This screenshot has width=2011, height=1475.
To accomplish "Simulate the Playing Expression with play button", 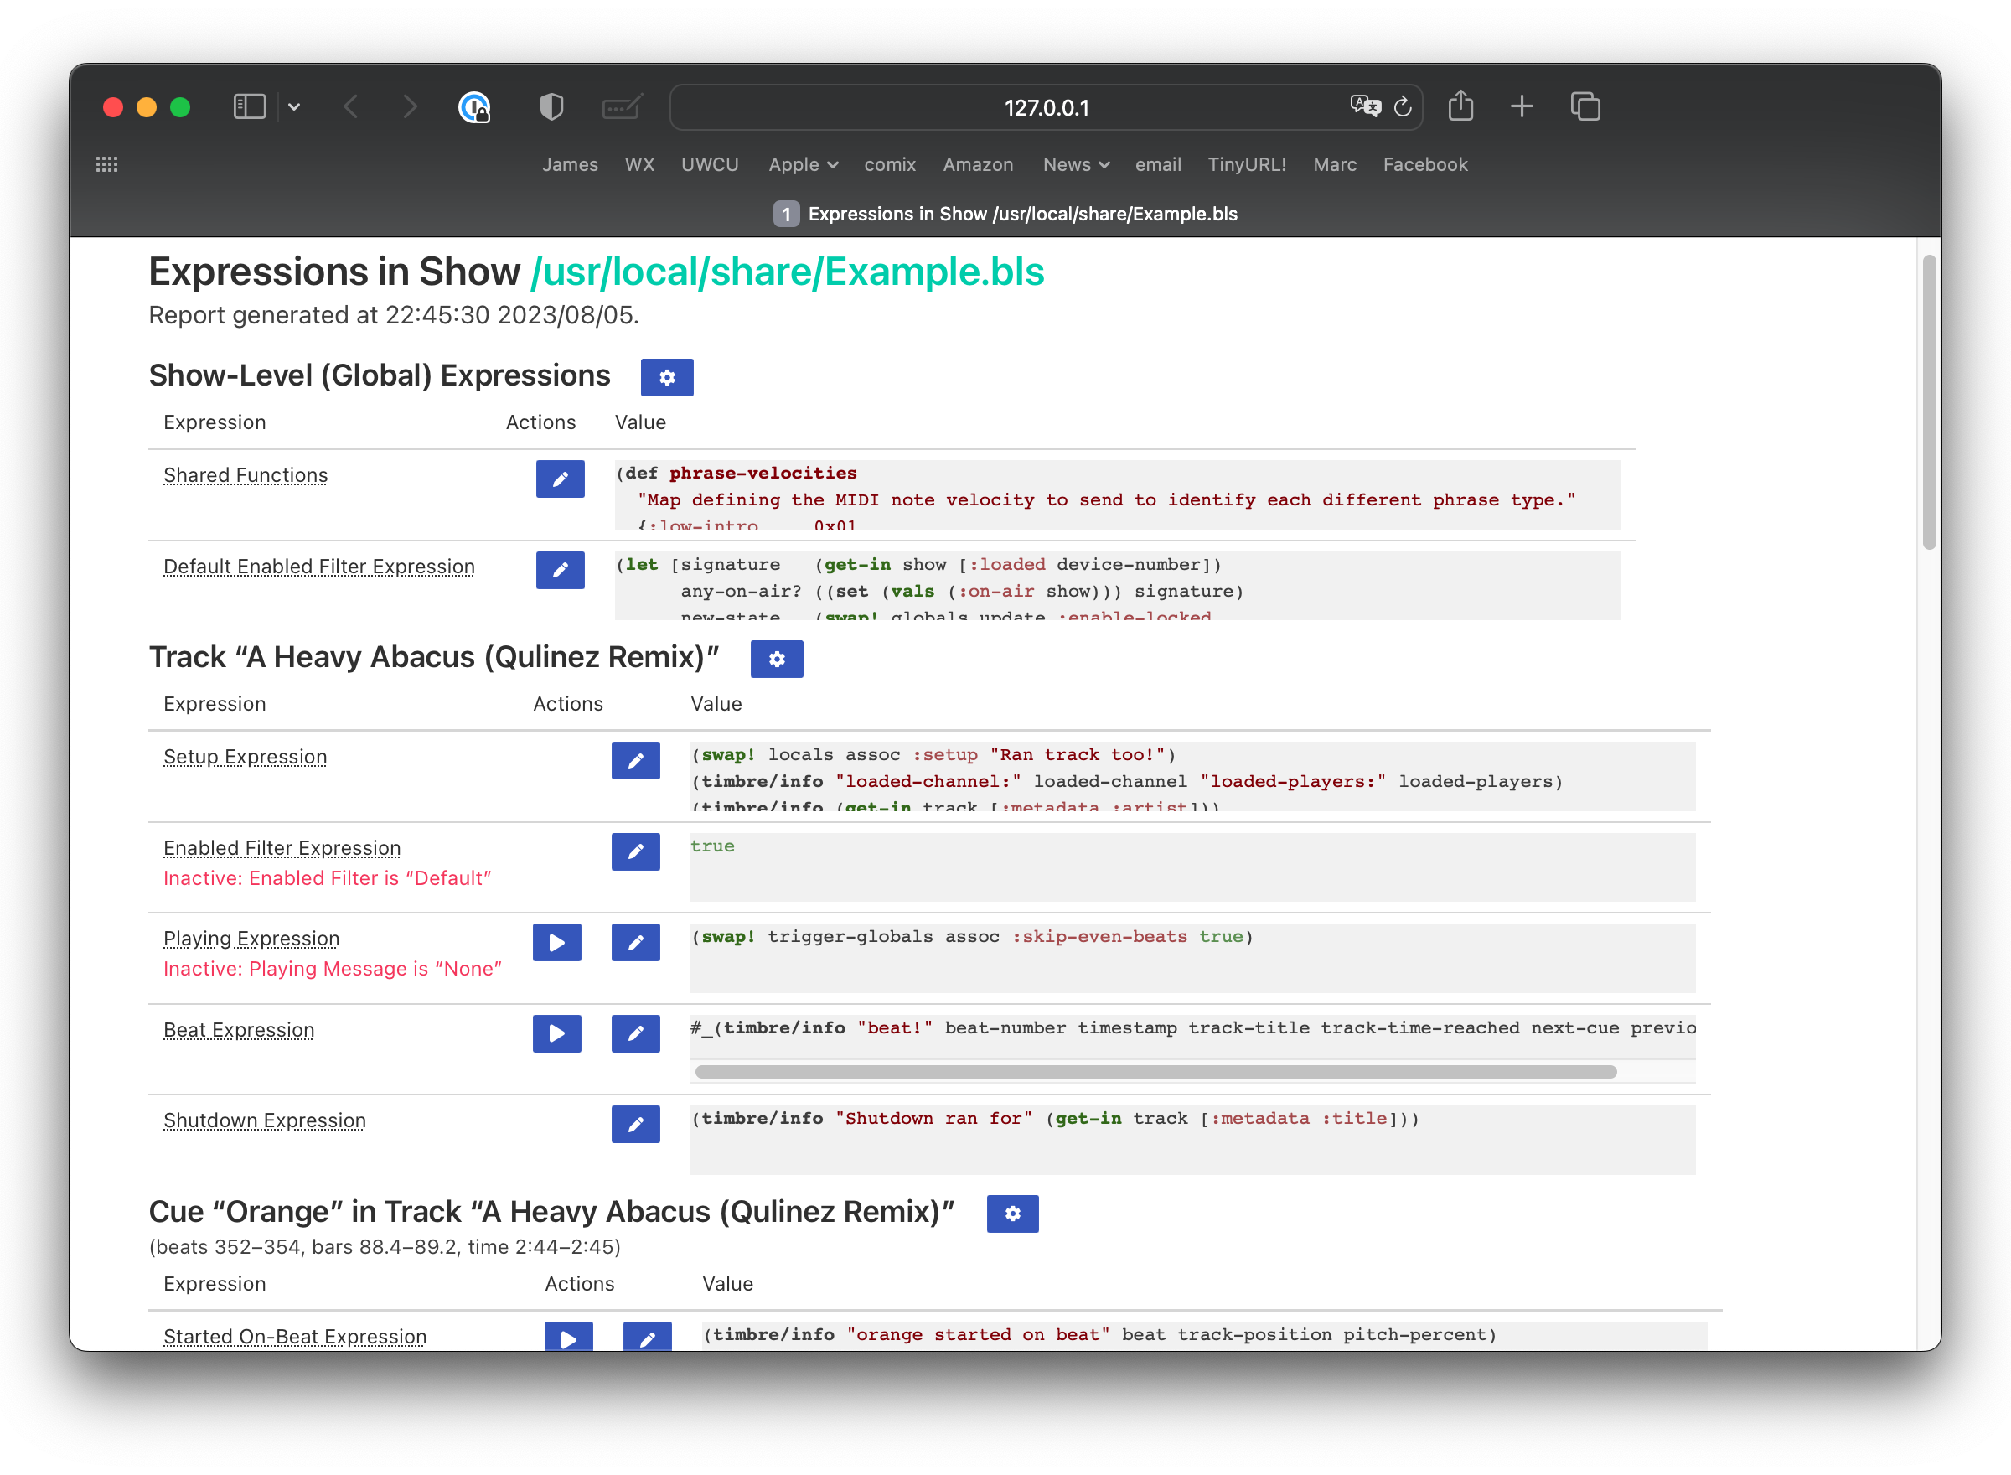I will [557, 942].
